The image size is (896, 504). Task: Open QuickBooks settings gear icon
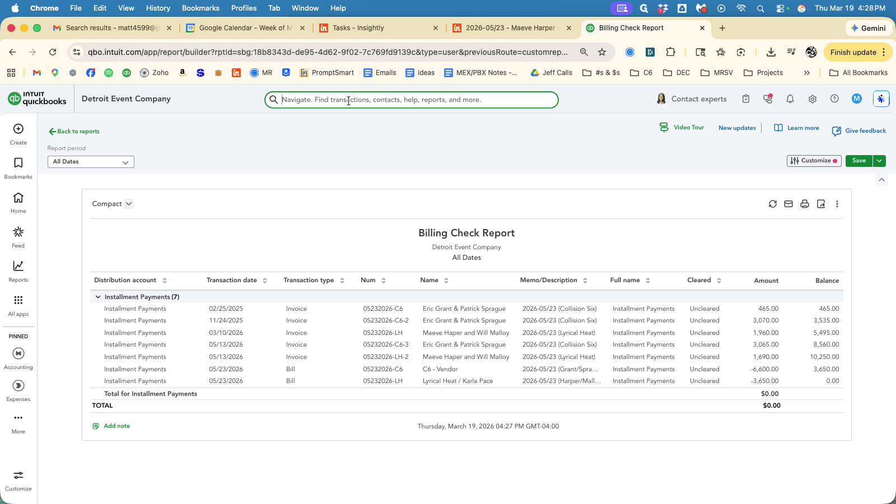(x=813, y=99)
